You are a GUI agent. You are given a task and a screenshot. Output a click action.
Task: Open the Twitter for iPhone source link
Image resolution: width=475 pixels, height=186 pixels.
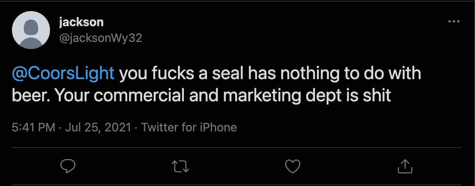pos(189,127)
